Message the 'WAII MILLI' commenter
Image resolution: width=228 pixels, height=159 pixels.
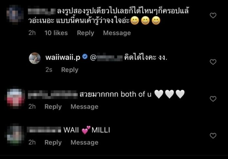(85, 143)
